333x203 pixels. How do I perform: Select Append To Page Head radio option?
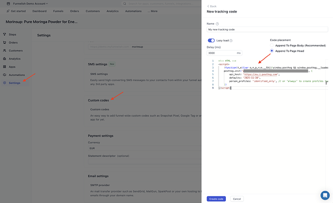[272, 51]
